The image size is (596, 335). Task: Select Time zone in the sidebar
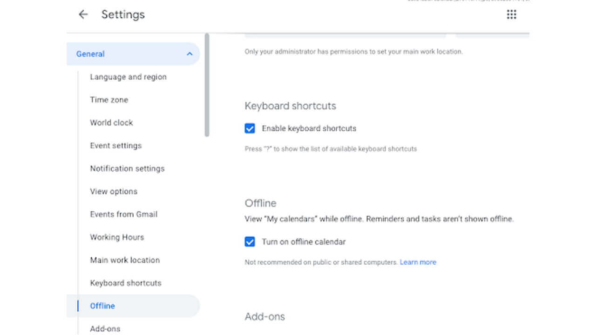[x=109, y=100]
